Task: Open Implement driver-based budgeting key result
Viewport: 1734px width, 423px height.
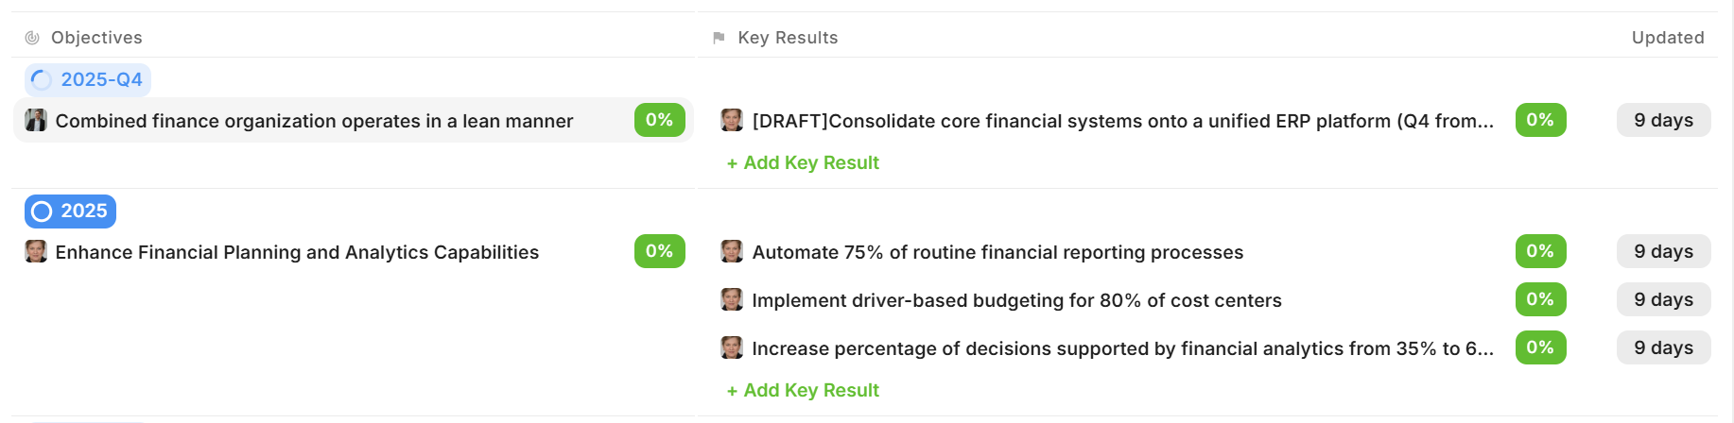Action: 1016,300
